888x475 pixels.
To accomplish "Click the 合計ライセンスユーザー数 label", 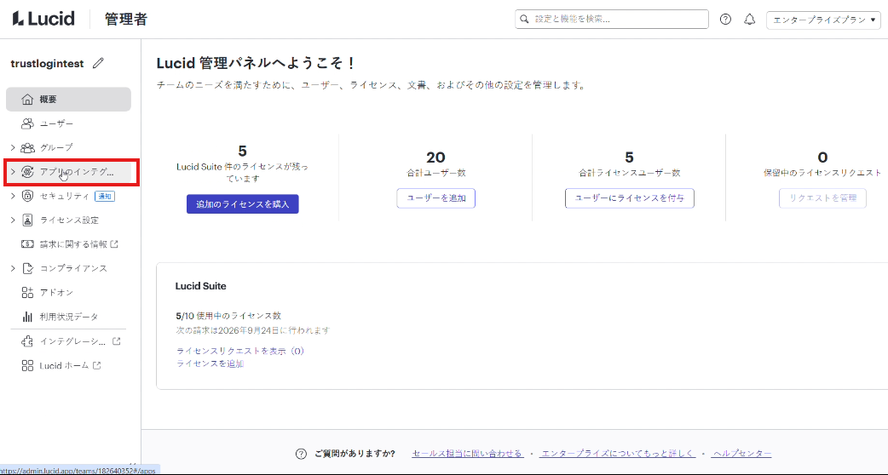I will [629, 173].
